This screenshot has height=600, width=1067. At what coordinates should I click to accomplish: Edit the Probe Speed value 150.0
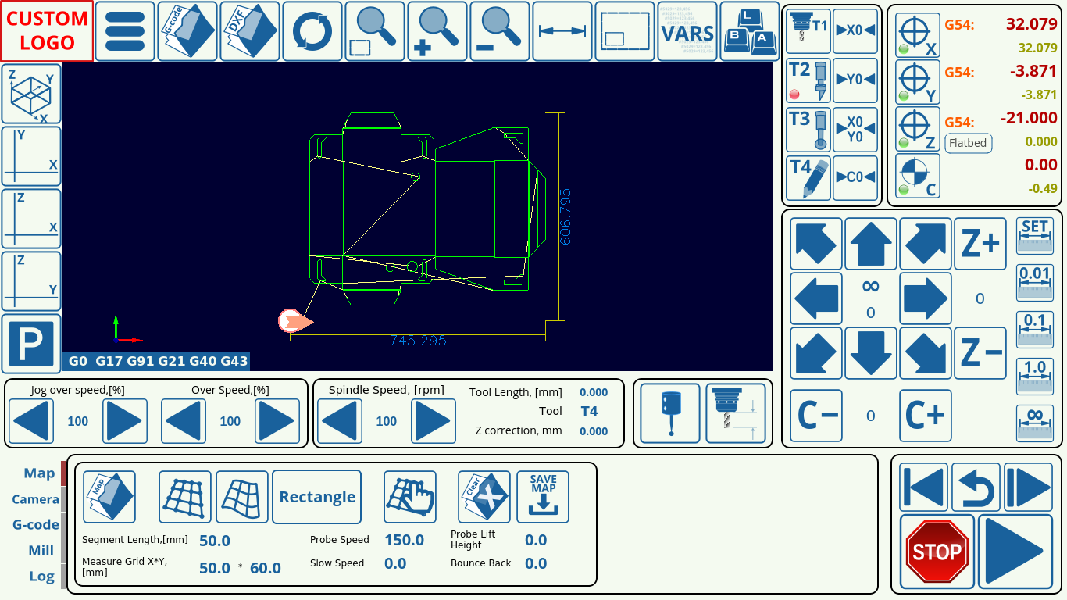point(404,540)
